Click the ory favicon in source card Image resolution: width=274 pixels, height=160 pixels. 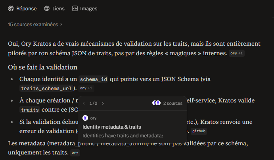click(85, 118)
